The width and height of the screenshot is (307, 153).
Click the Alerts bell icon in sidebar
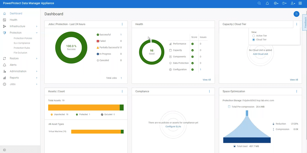click(x=4, y=65)
